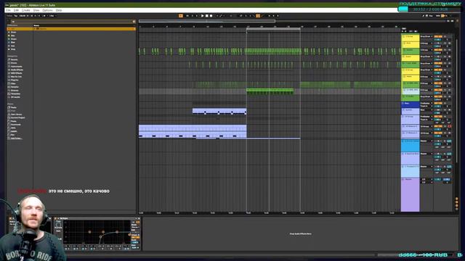The width and height of the screenshot is (465, 261).
Task: Select the small blue MIDI clip
Action: (x=219, y=111)
